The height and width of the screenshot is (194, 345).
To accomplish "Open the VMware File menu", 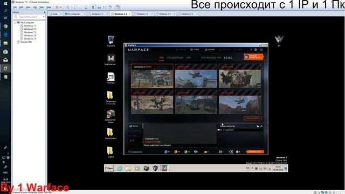I will [x=15, y=7].
